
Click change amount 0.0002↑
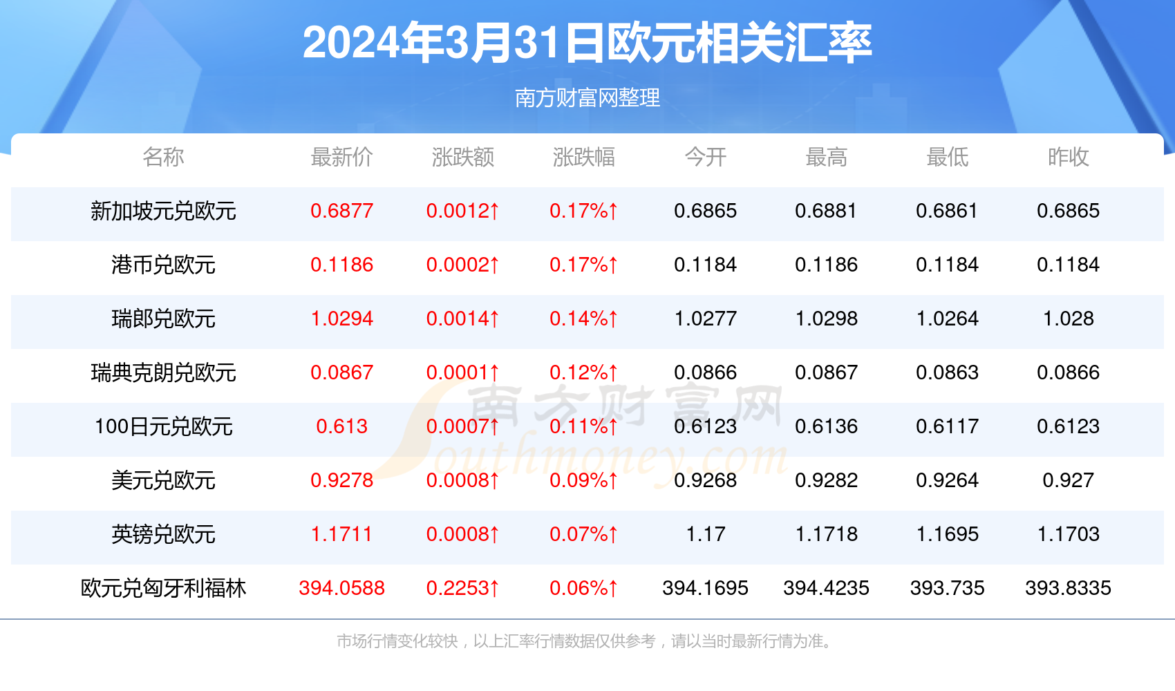pos(462,265)
